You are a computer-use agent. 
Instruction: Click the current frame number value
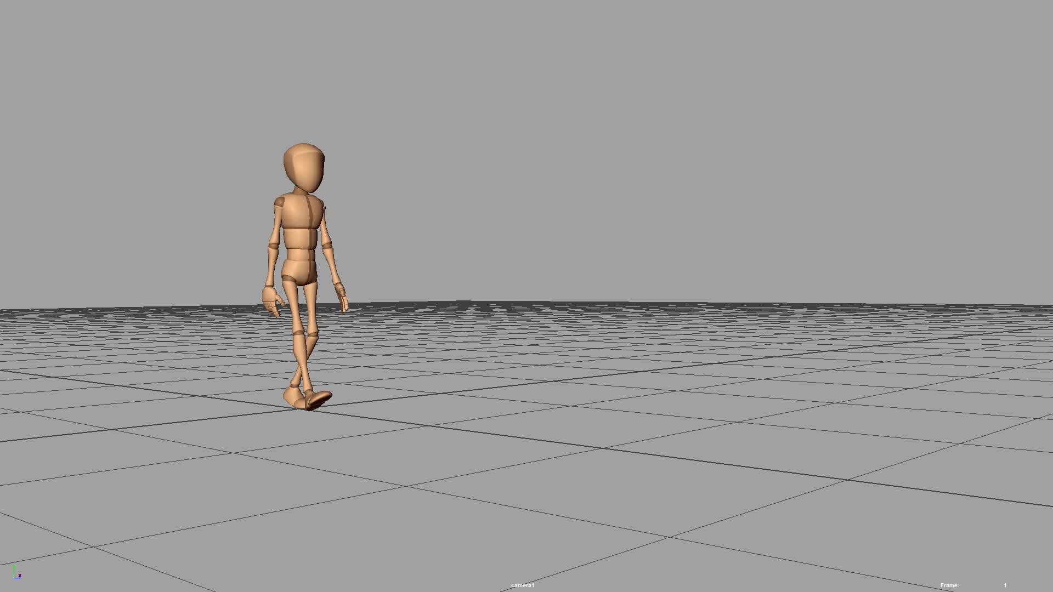1005,585
